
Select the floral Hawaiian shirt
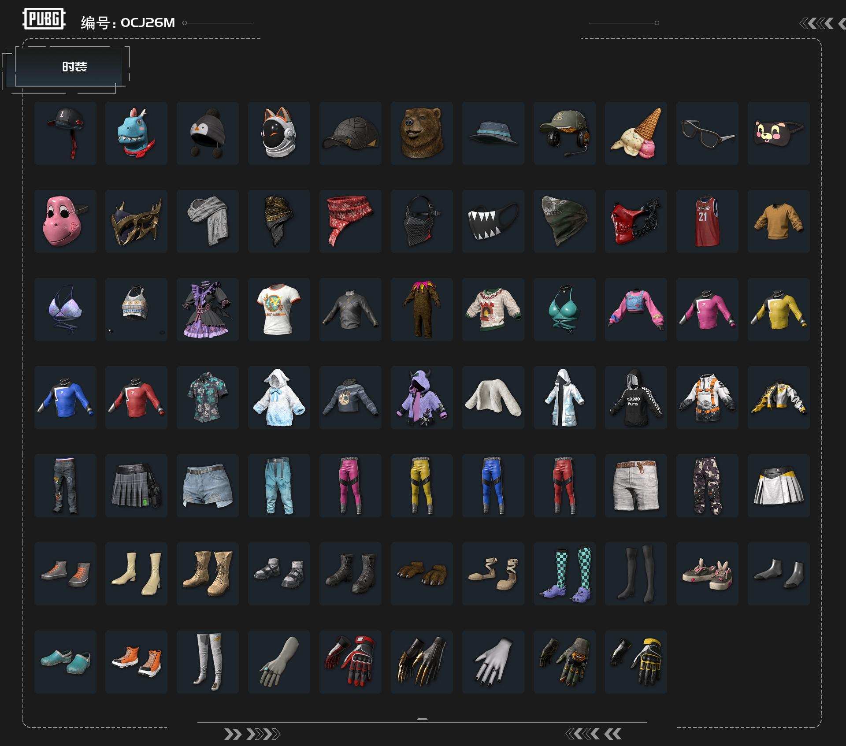click(208, 397)
